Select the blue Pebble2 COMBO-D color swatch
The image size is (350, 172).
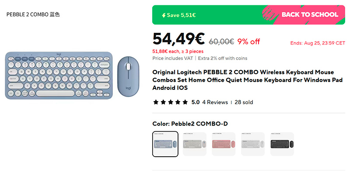(165, 144)
